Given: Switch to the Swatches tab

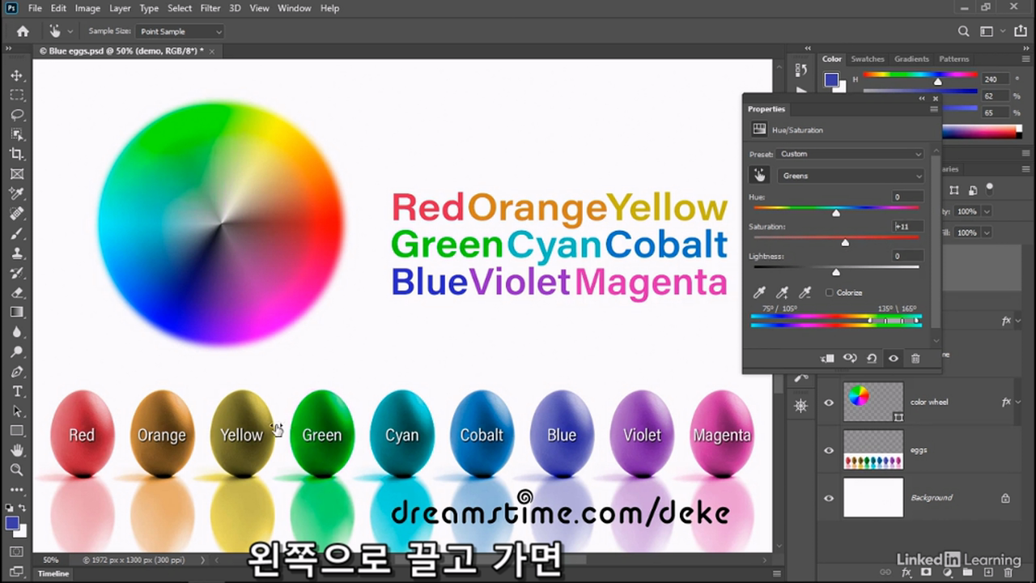Looking at the screenshot, I should (868, 59).
